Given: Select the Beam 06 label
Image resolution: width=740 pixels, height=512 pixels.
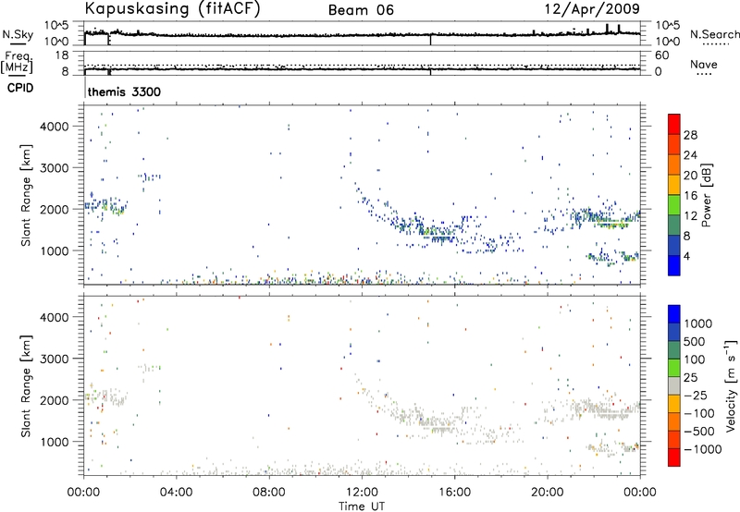Looking at the screenshot, I should pos(361,10).
